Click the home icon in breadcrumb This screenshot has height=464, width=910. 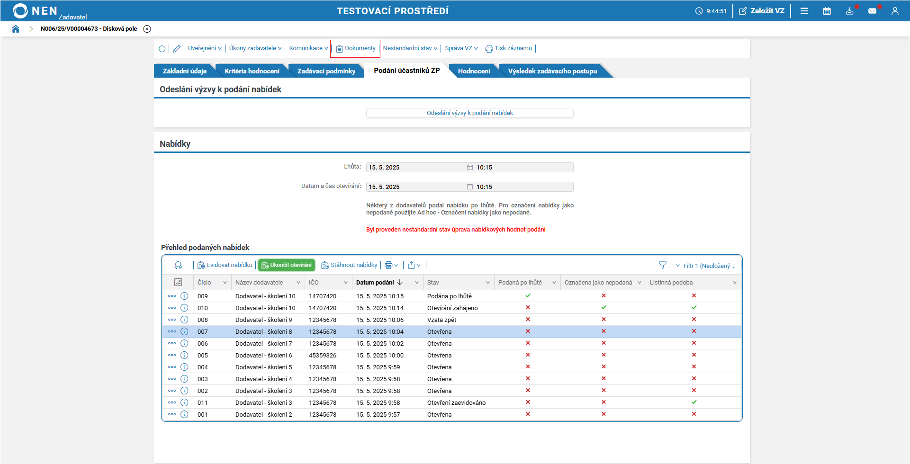pyautogui.click(x=16, y=29)
